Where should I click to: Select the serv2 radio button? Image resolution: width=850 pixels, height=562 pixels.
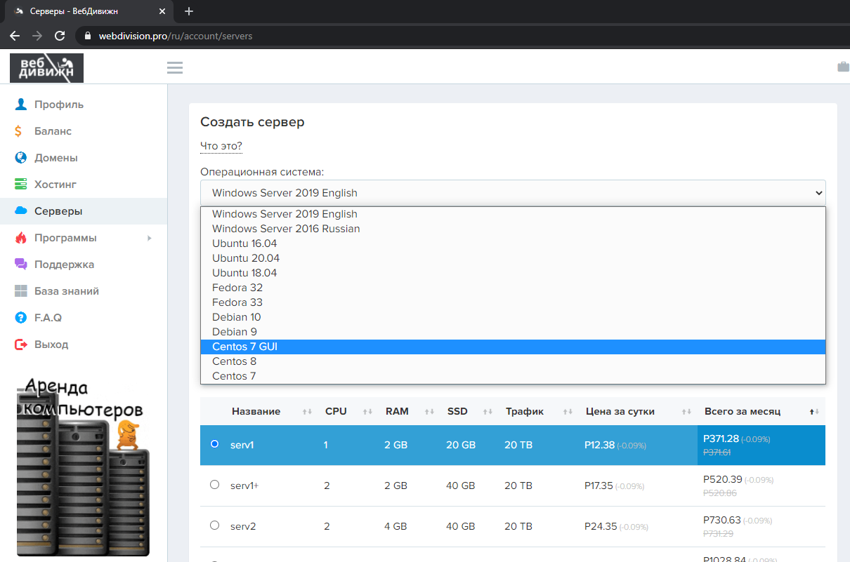point(215,526)
